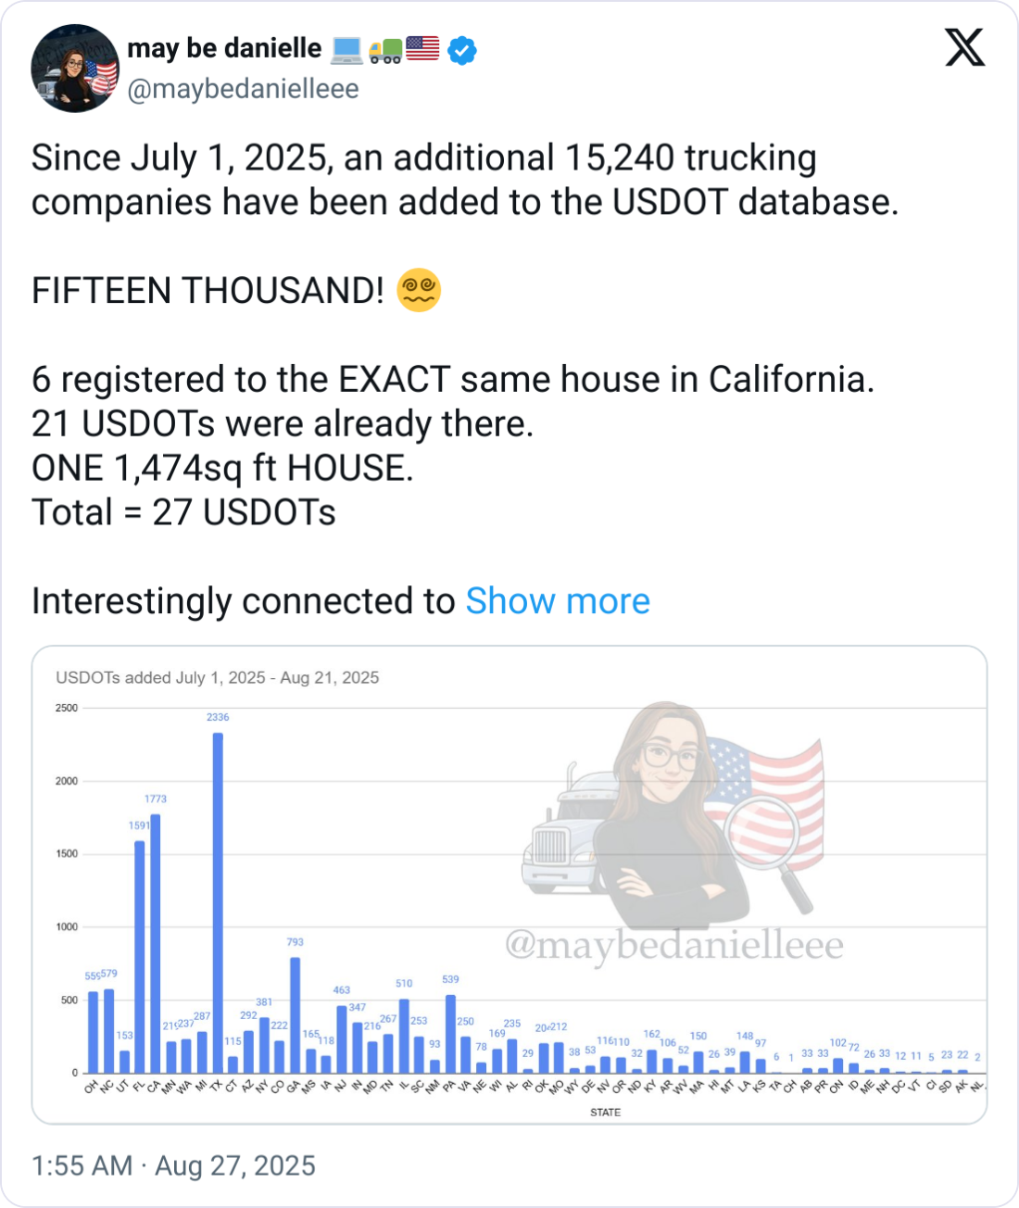Image resolution: width=1019 pixels, height=1208 pixels.
Task: Click the CA bar labeled 1773
Action: [156, 943]
